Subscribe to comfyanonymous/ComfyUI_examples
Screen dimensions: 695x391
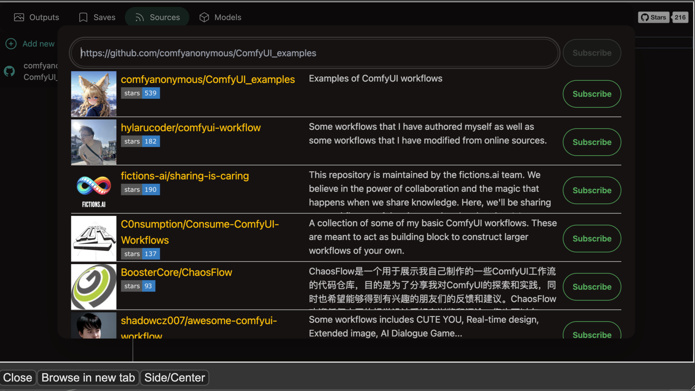pyautogui.click(x=592, y=94)
